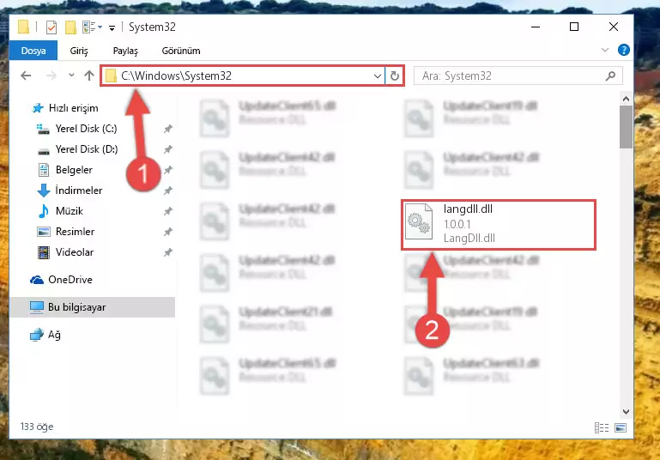Click the Properties icon in the quick access toolbar
The width and height of the screenshot is (660, 460).
[51, 27]
